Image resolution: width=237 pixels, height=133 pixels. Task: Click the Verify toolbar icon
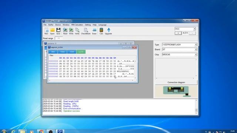pos(77,31)
